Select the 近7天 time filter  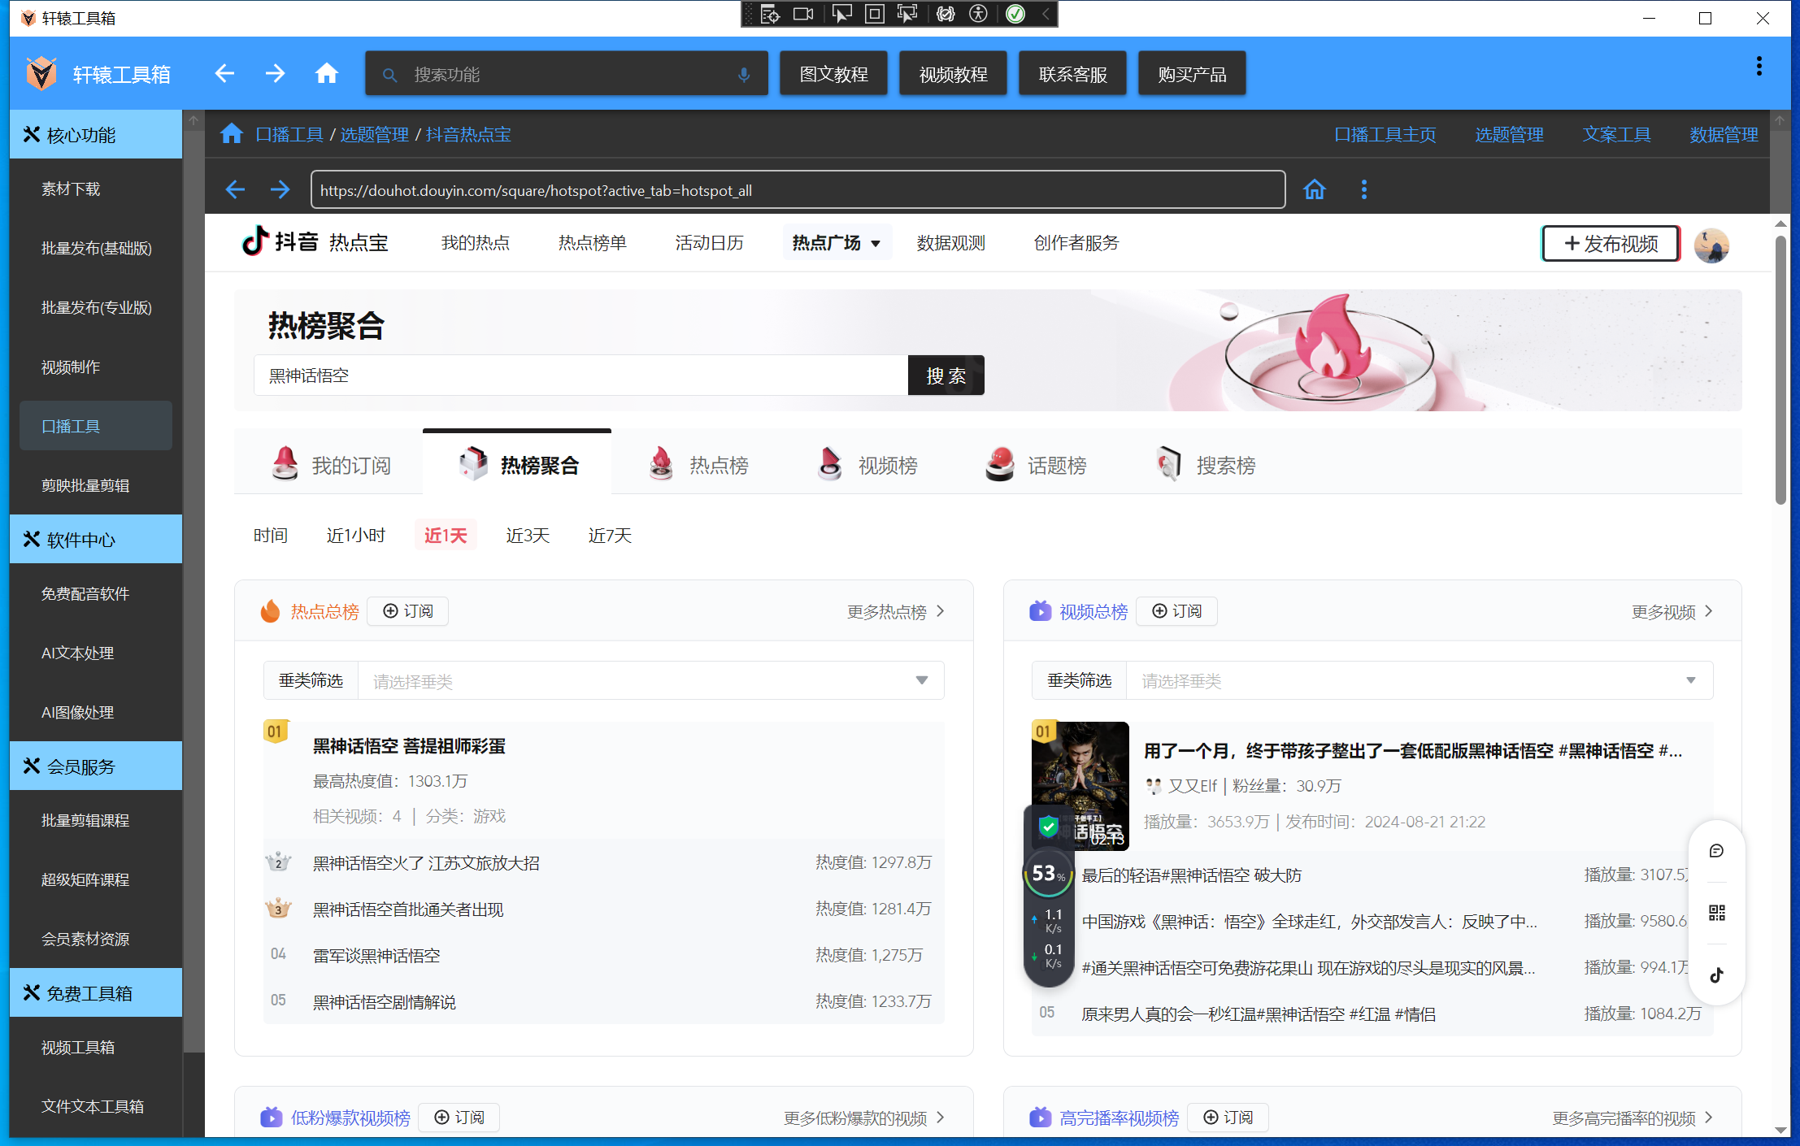tap(610, 536)
